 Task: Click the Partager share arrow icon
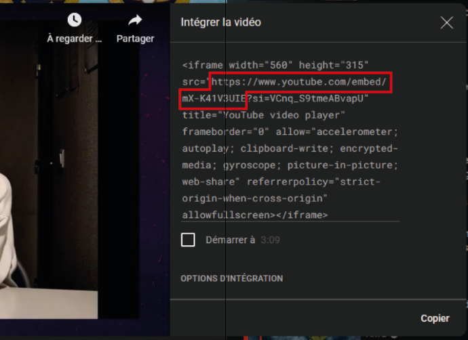point(135,20)
